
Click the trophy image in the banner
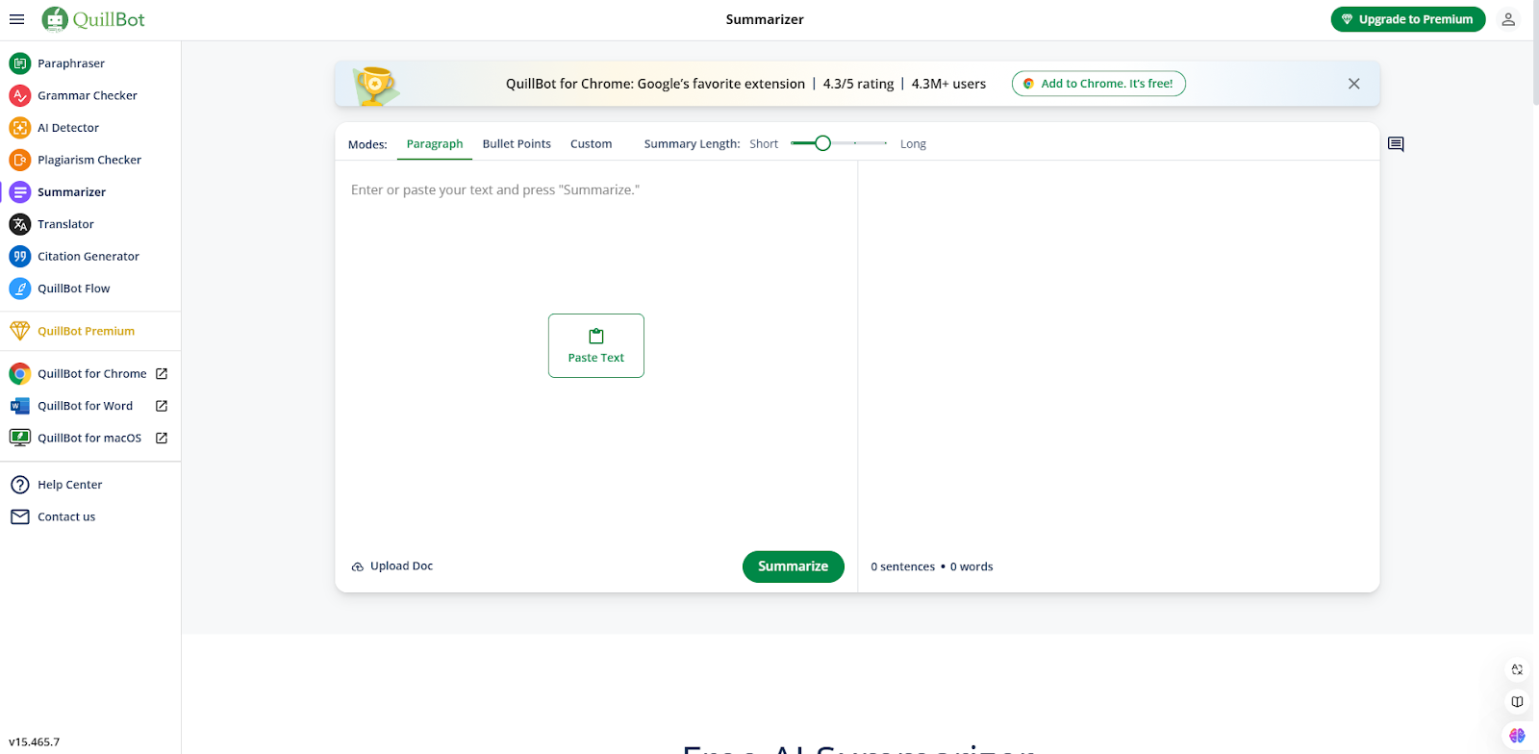(374, 85)
